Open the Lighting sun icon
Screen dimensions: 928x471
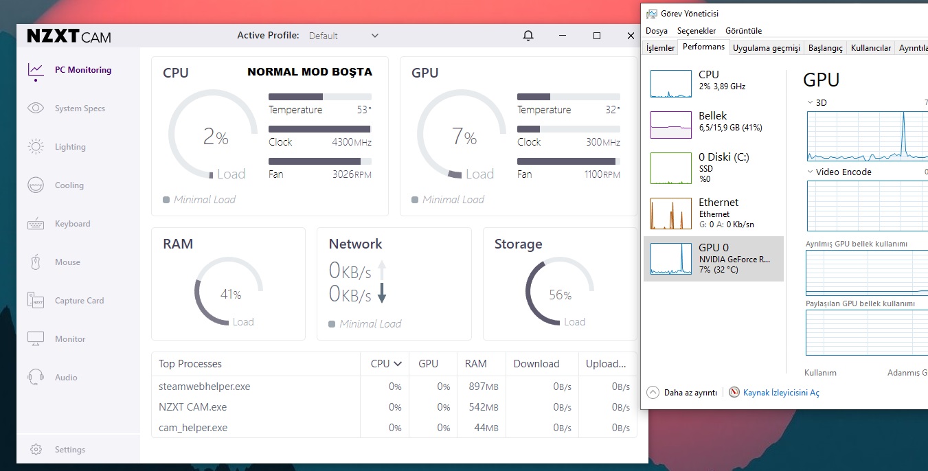(36, 147)
